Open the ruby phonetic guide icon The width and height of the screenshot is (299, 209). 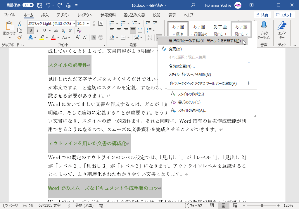(x=94, y=24)
